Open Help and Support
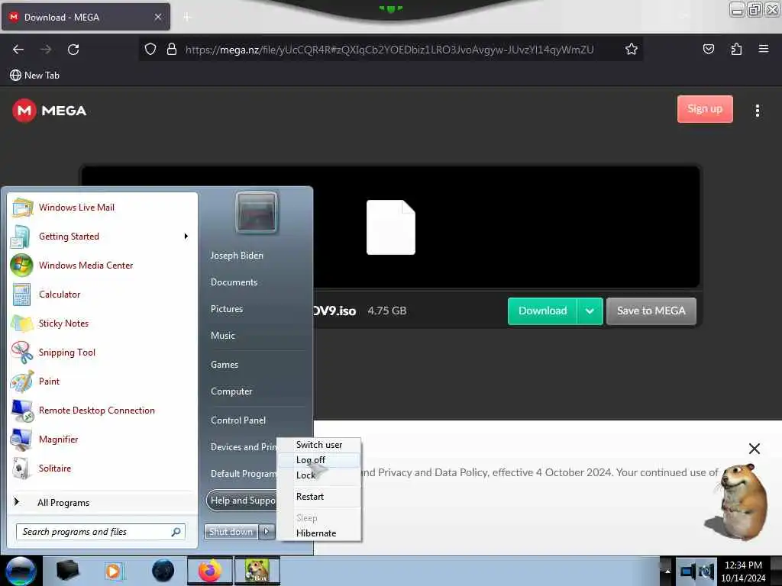 coord(242,501)
